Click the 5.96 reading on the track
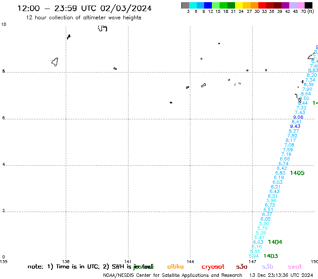The image size is (318, 279). [271, 200]
